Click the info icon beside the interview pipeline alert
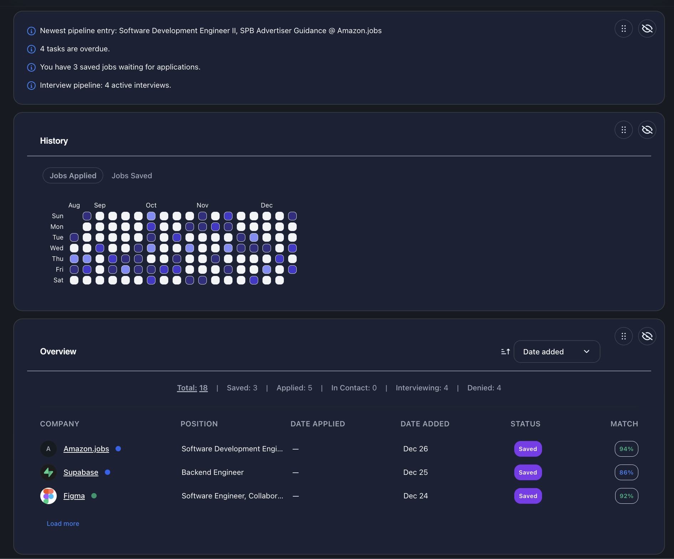Viewport: 674px width, 559px height. (x=31, y=86)
